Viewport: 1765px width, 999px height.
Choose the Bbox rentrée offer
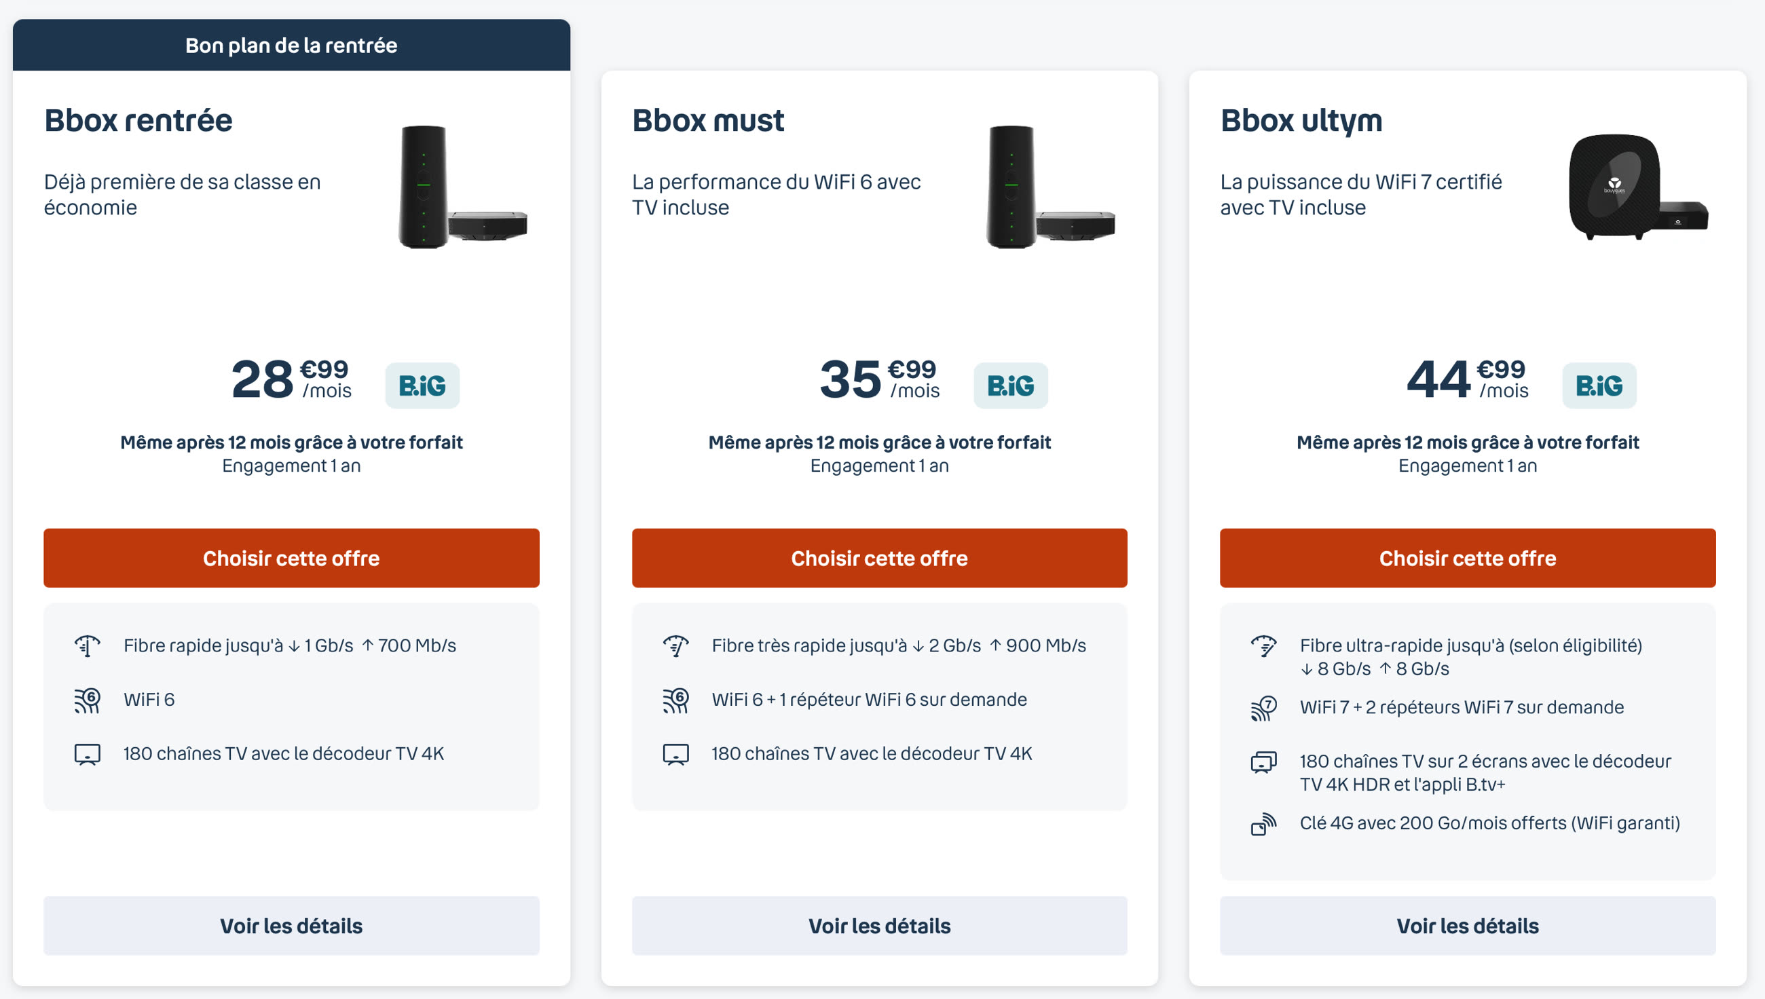click(291, 558)
